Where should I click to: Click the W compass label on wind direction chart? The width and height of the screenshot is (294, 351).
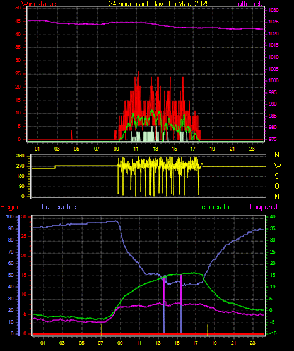pyautogui.click(x=278, y=166)
